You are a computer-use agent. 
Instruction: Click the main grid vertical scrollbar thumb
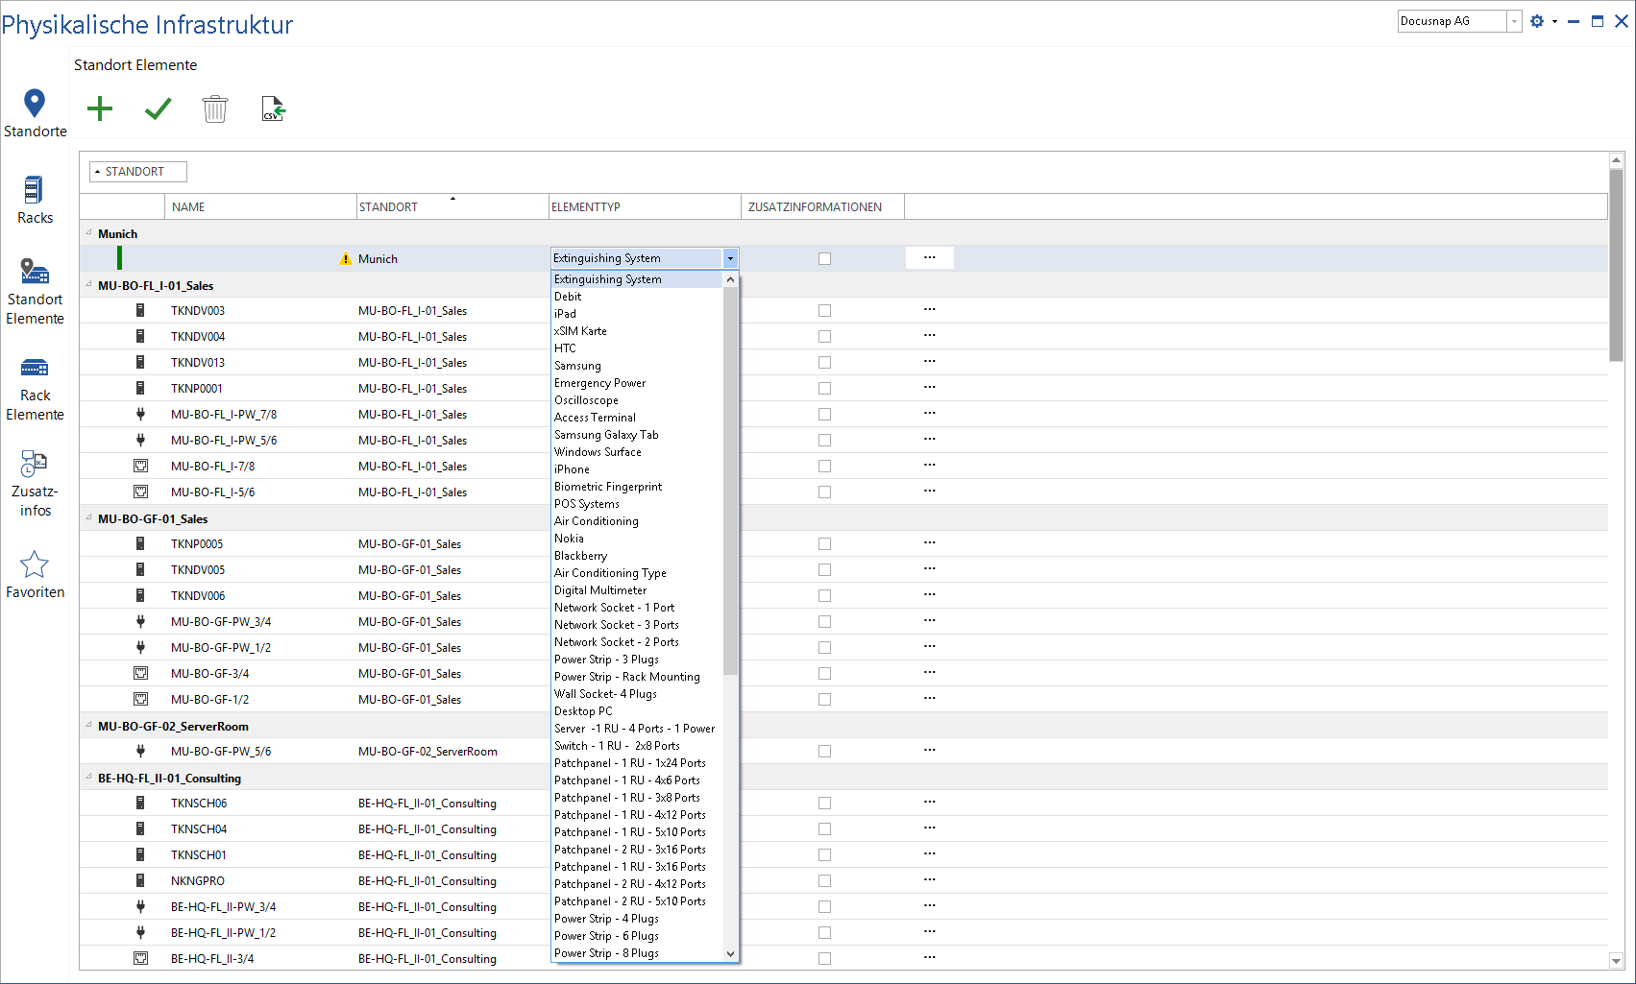(1616, 266)
